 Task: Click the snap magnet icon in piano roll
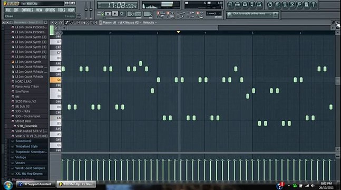click(61, 23)
